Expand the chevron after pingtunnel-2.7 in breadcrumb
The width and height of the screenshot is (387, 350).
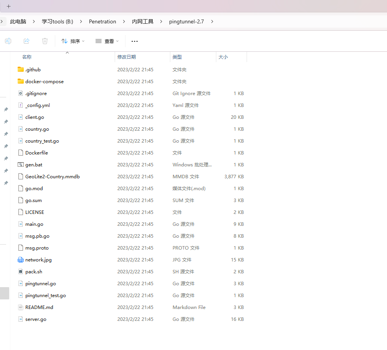pos(212,22)
